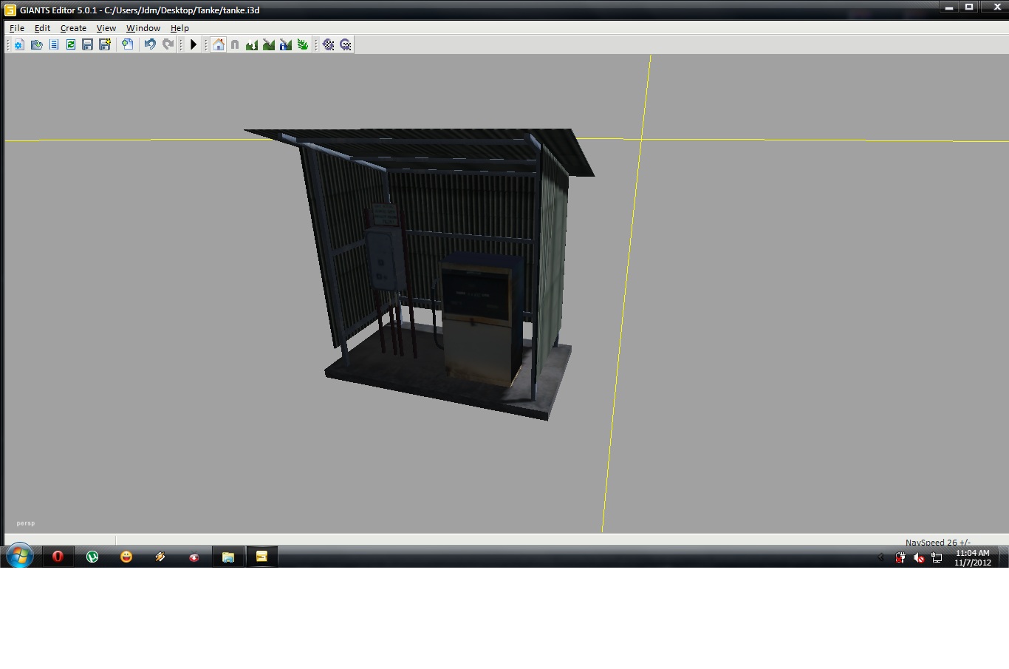This screenshot has height=669, width=1009.
Task: Redo the last undone action
Action: 168,44
